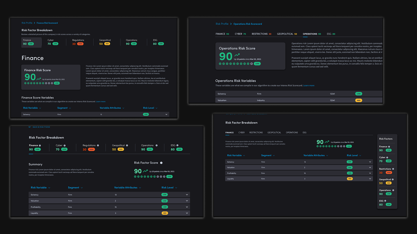Viewport: 417px width, 234px height.
Task: Click info icon beside Regulations with 30 HIGH score
Action: coord(98,145)
